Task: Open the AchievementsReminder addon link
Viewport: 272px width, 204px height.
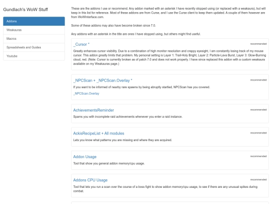Action: [94, 110]
